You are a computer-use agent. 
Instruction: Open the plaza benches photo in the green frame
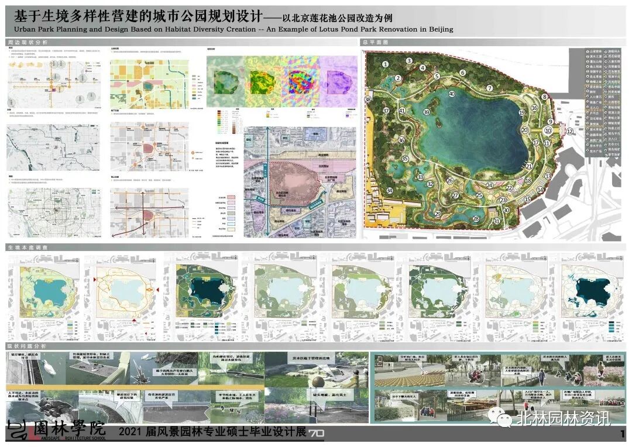[410, 371]
